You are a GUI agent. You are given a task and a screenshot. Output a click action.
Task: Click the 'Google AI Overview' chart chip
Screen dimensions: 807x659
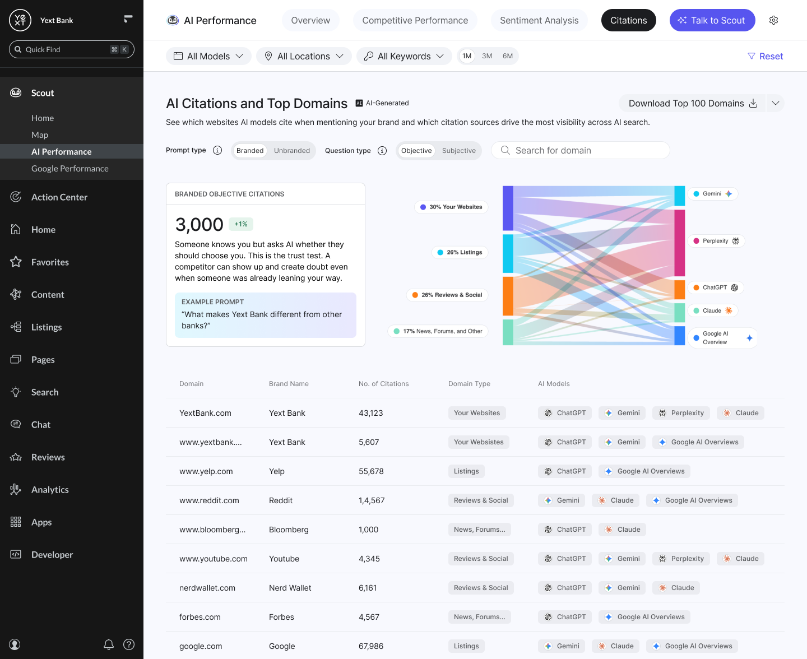[x=722, y=338]
